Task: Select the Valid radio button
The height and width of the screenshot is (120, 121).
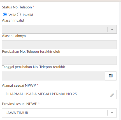Action: coord(5,15)
